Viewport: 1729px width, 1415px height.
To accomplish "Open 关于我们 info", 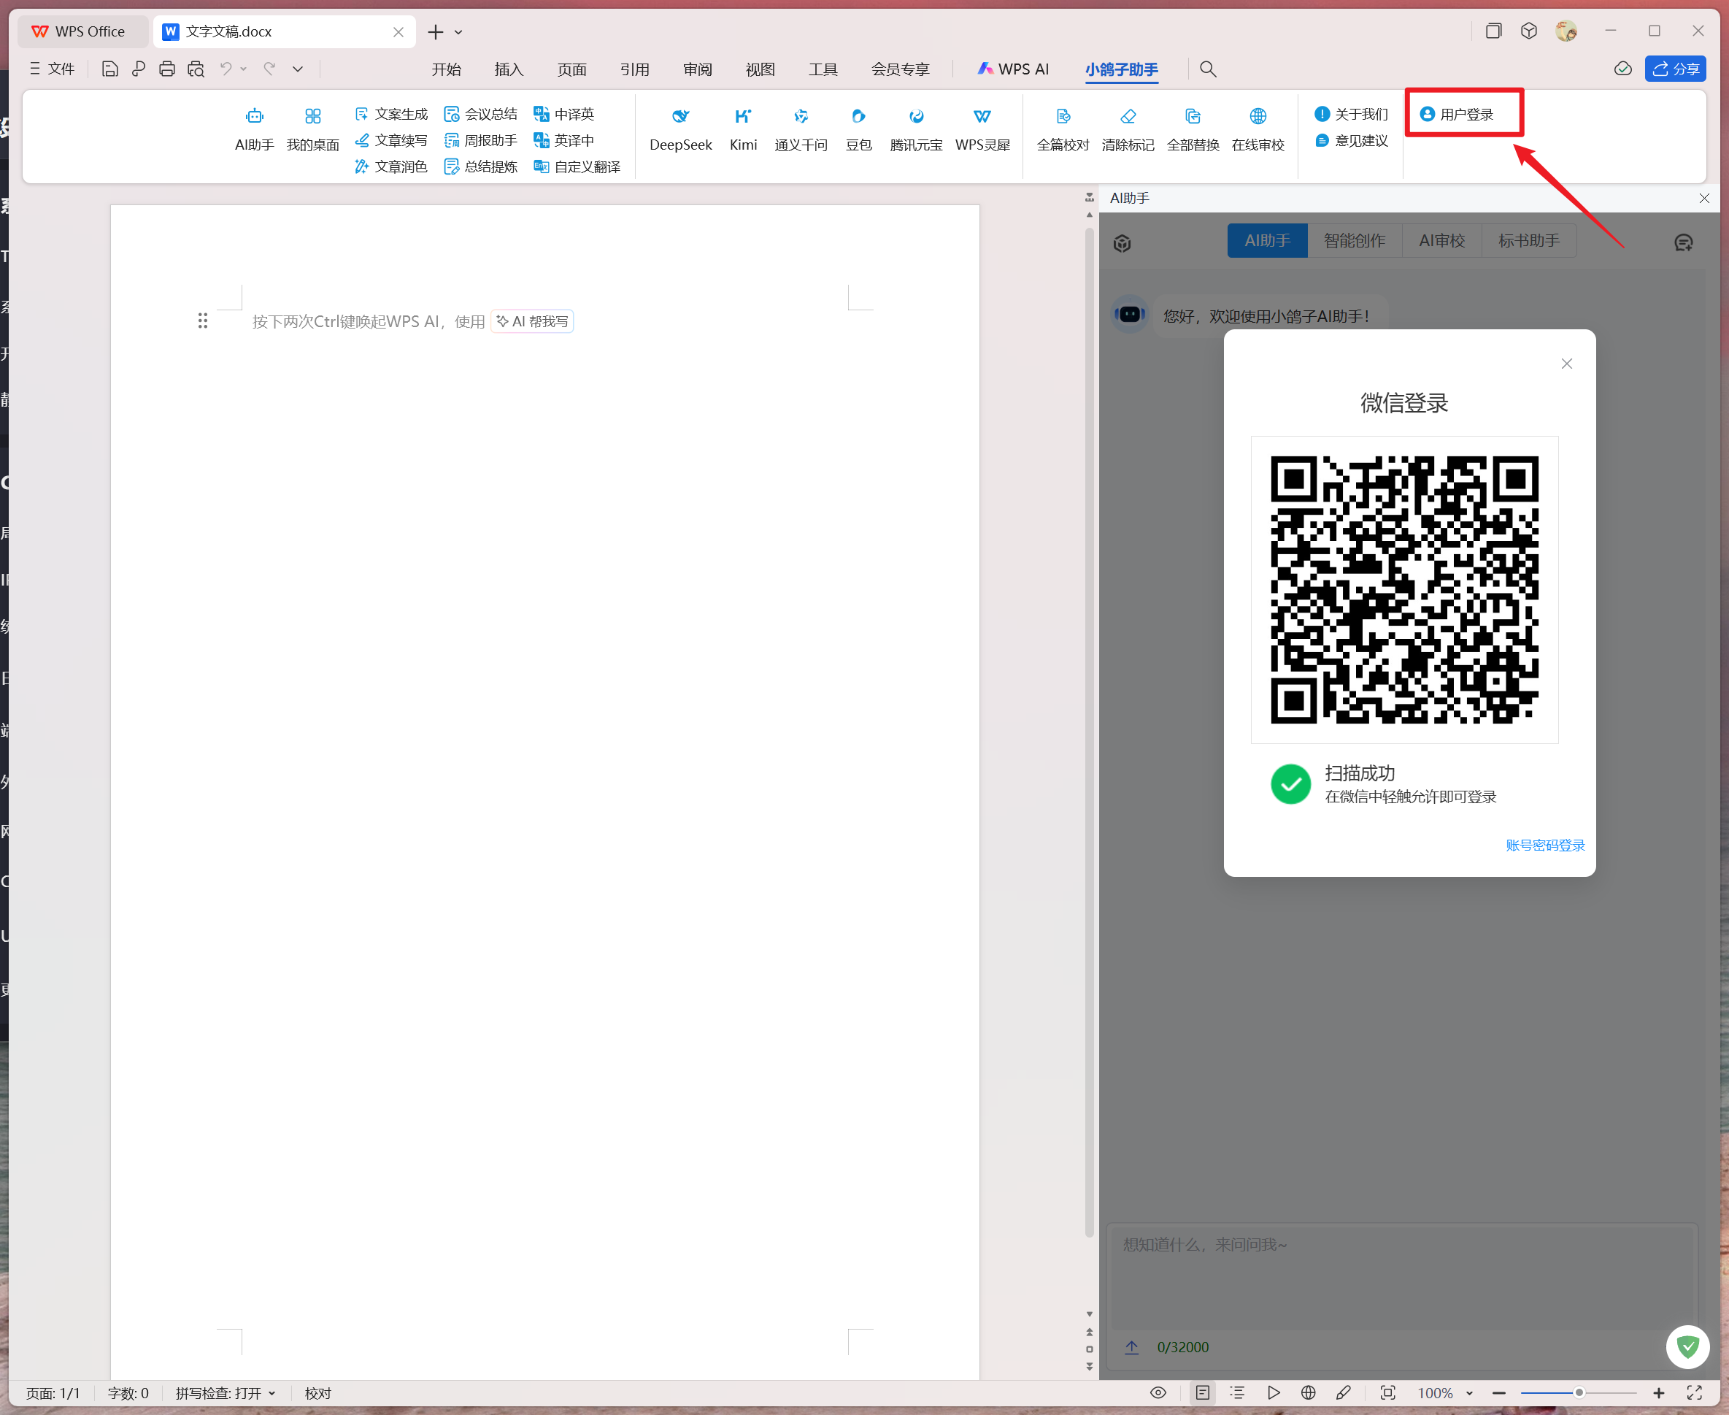I will pos(1351,114).
